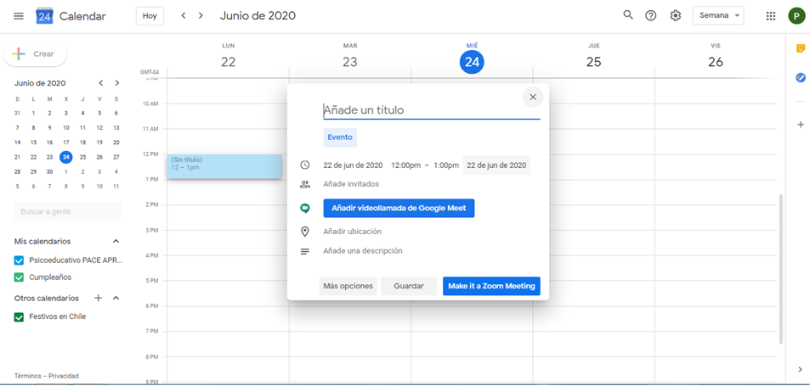Select day 22 in week header

(x=229, y=63)
